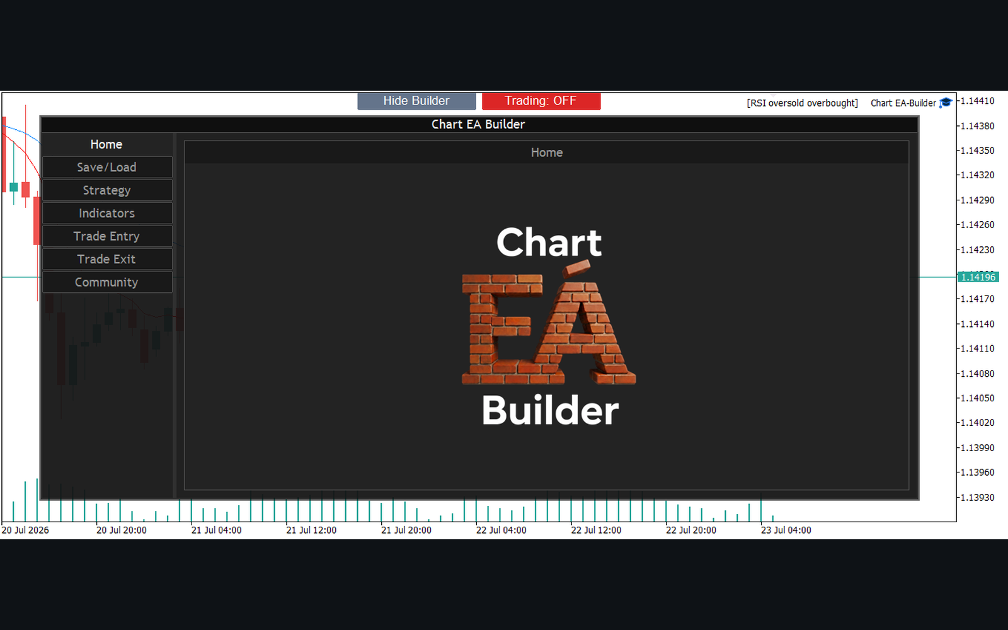This screenshot has width=1008, height=630.
Task: Click the graduation cap EA icon
Action: pyautogui.click(x=946, y=103)
